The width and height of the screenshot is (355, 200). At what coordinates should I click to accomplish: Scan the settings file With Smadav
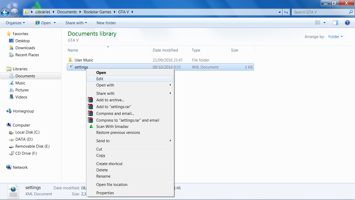pyautogui.click(x=112, y=126)
